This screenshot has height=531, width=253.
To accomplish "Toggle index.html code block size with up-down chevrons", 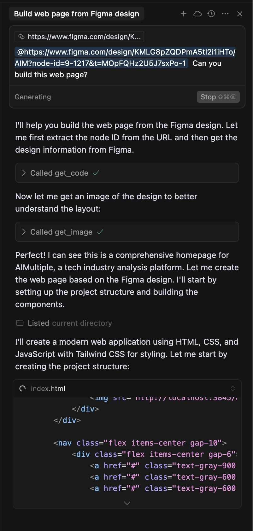I will [233, 388].
